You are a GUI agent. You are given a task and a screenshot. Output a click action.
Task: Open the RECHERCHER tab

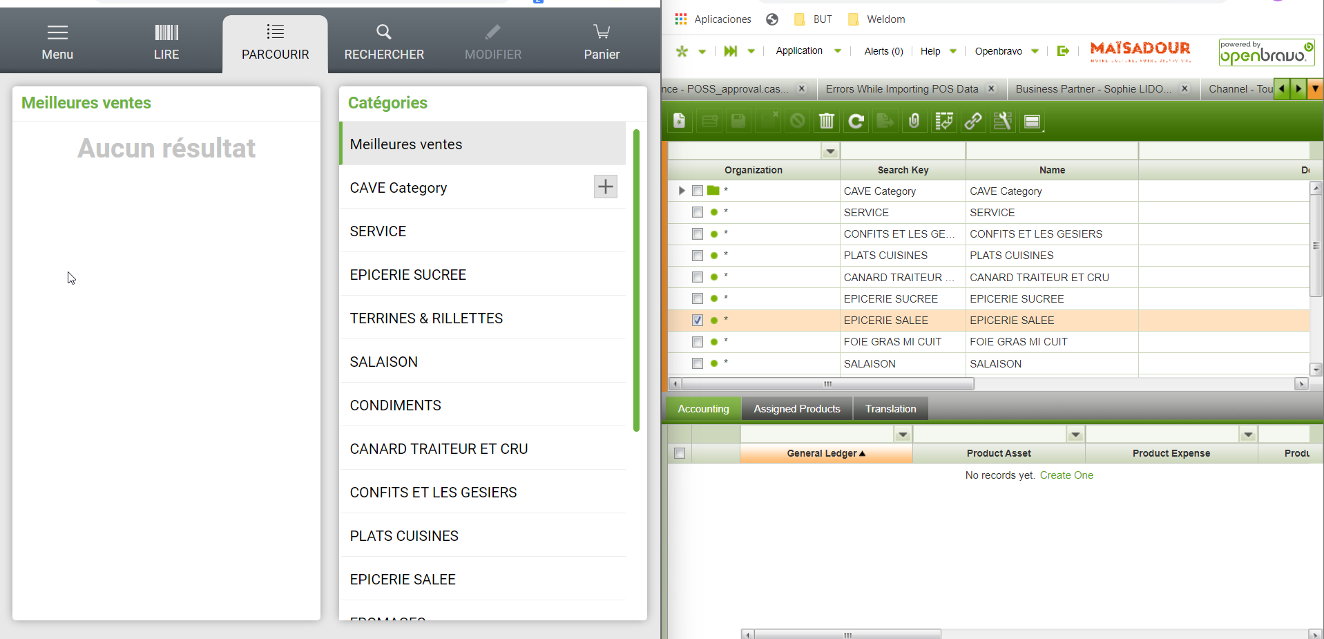click(384, 42)
